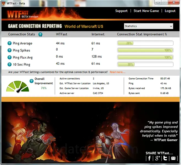The height and width of the screenshot is (165, 181).
Task: Share WTFast by email envelope icon
Action: tap(173, 158)
